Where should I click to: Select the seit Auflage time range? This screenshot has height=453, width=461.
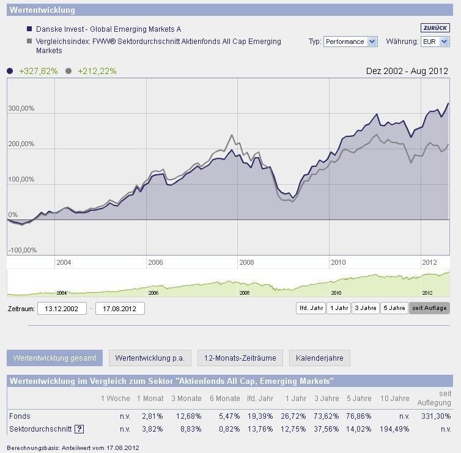pos(429,308)
